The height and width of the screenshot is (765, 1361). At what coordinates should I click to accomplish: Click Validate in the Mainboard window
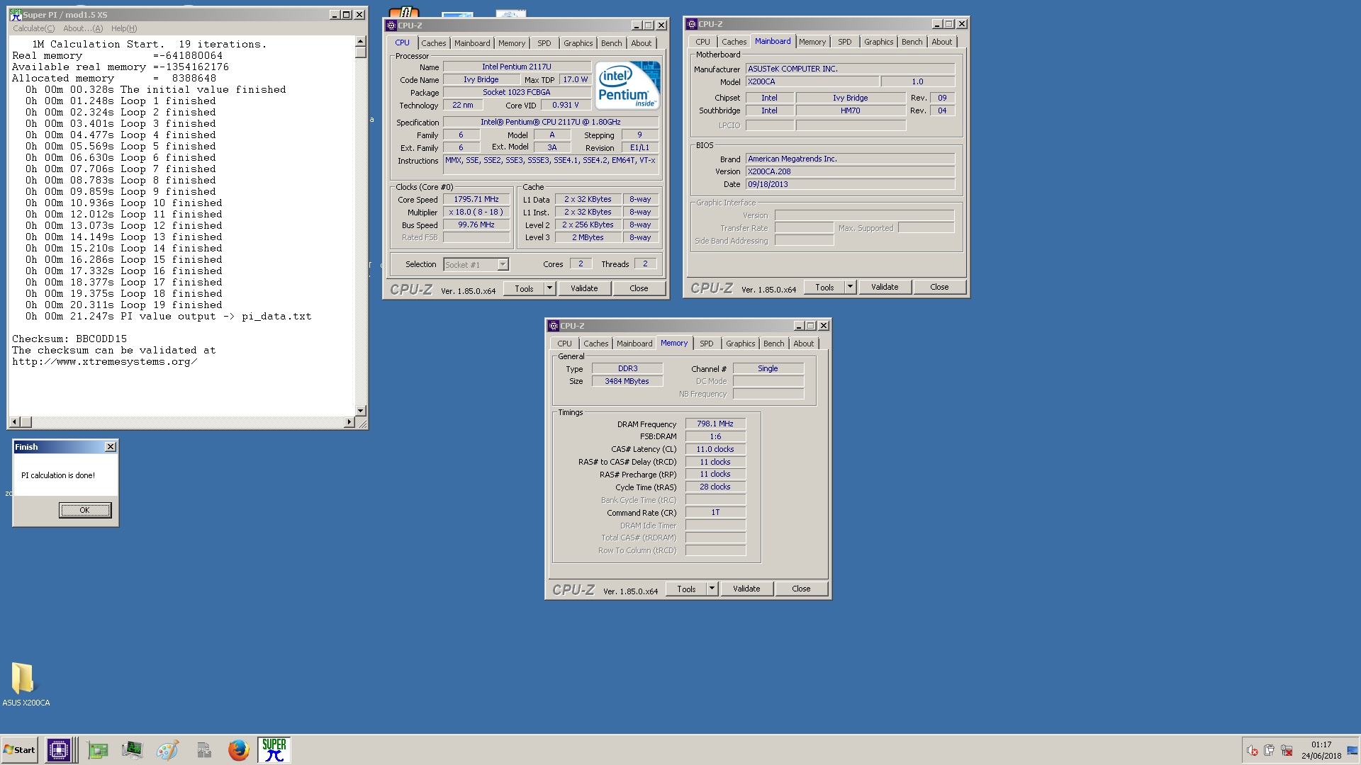[x=885, y=287]
